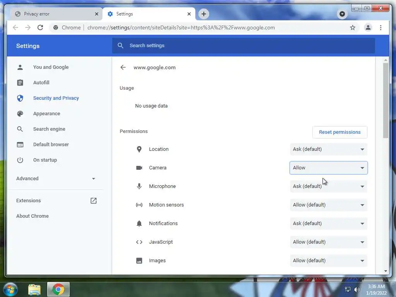Click the Location pin icon
Image resolution: width=396 pixels, height=297 pixels.
click(x=139, y=149)
